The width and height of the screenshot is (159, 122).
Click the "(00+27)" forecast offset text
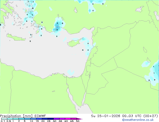(x=151, y=116)
